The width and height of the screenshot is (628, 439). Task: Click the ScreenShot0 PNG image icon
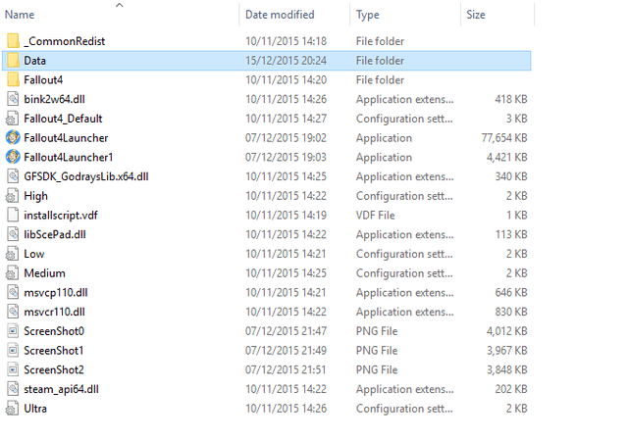pos(13,331)
